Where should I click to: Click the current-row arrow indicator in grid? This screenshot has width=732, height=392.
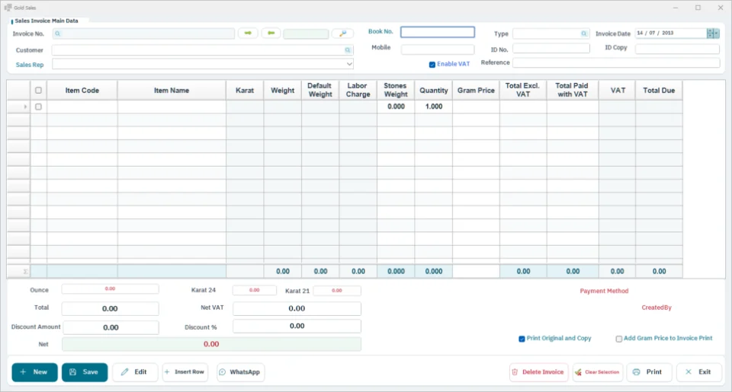[25, 107]
